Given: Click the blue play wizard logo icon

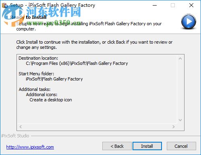Looking at the screenshot, I should point(189,22).
